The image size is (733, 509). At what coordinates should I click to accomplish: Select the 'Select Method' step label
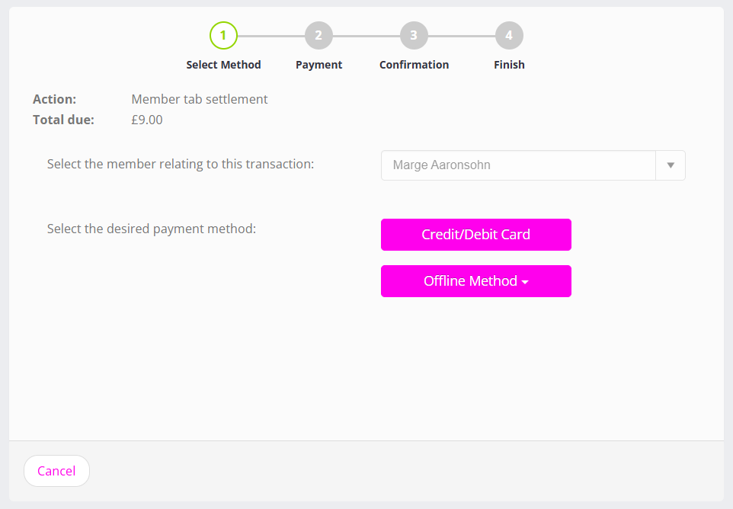[223, 65]
